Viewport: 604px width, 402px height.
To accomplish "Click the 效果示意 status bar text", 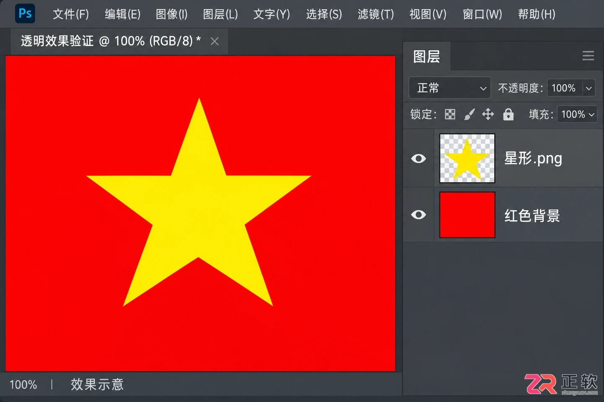I will point(97,384).
